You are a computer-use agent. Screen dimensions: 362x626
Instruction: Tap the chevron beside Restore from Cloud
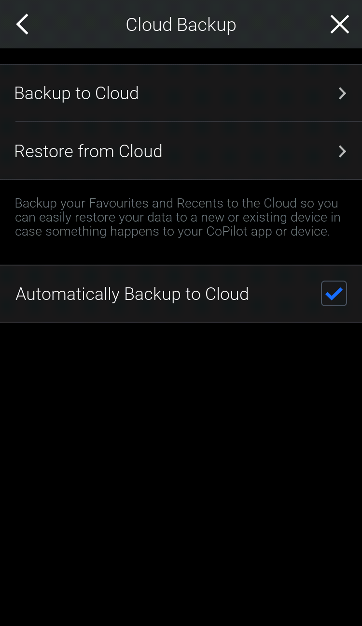coord(342,151)
